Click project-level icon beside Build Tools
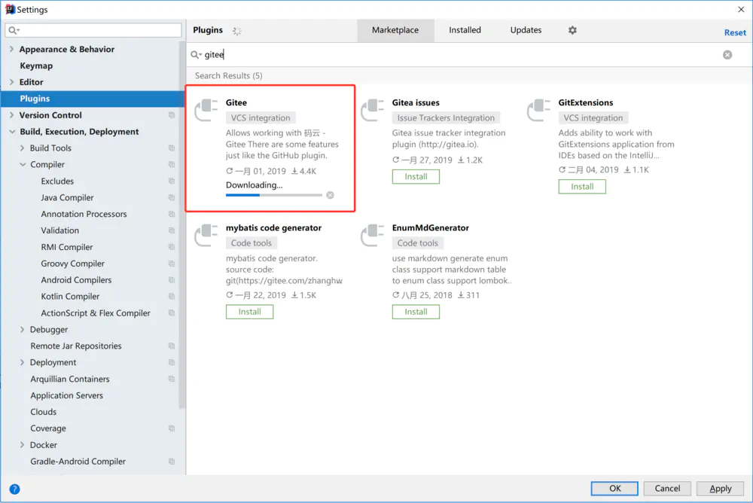The height and width of the screenshot is (503, 753). [172, 148]
